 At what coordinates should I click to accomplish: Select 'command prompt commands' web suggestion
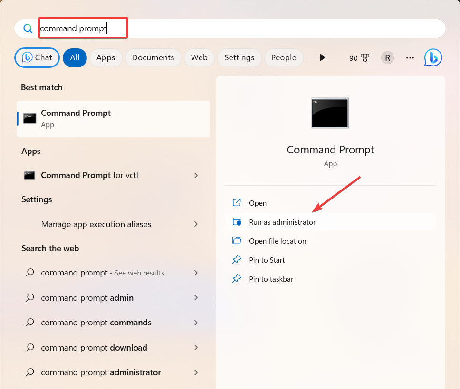tap(113, 323)
